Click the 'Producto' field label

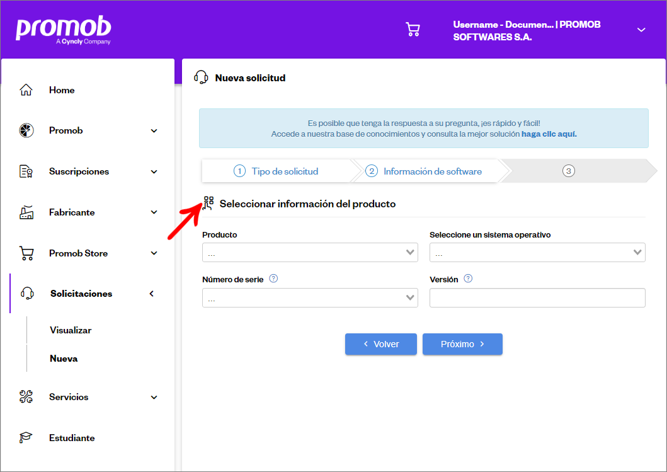click(x=219, y=234)
